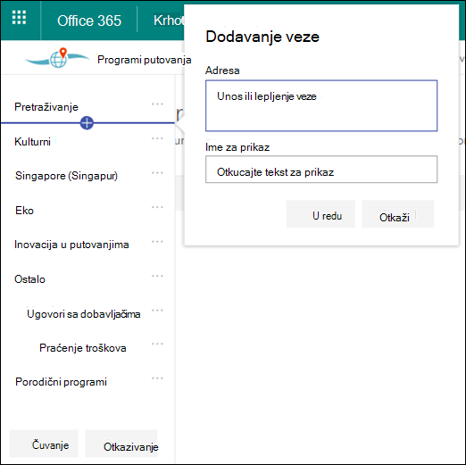Click the plus icon to add navigation link
The image size is (466, 465).
87,123
